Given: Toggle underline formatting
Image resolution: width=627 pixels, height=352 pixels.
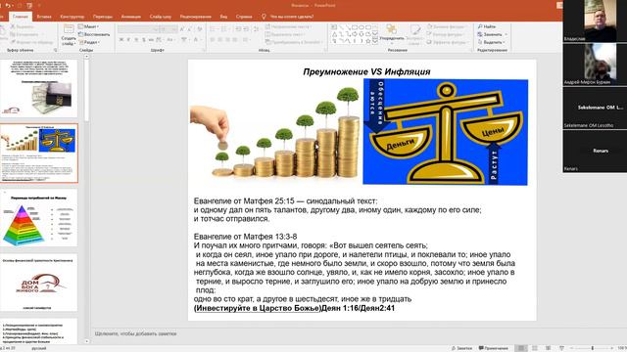Looking at the screenshot, I should pos(136,39).
